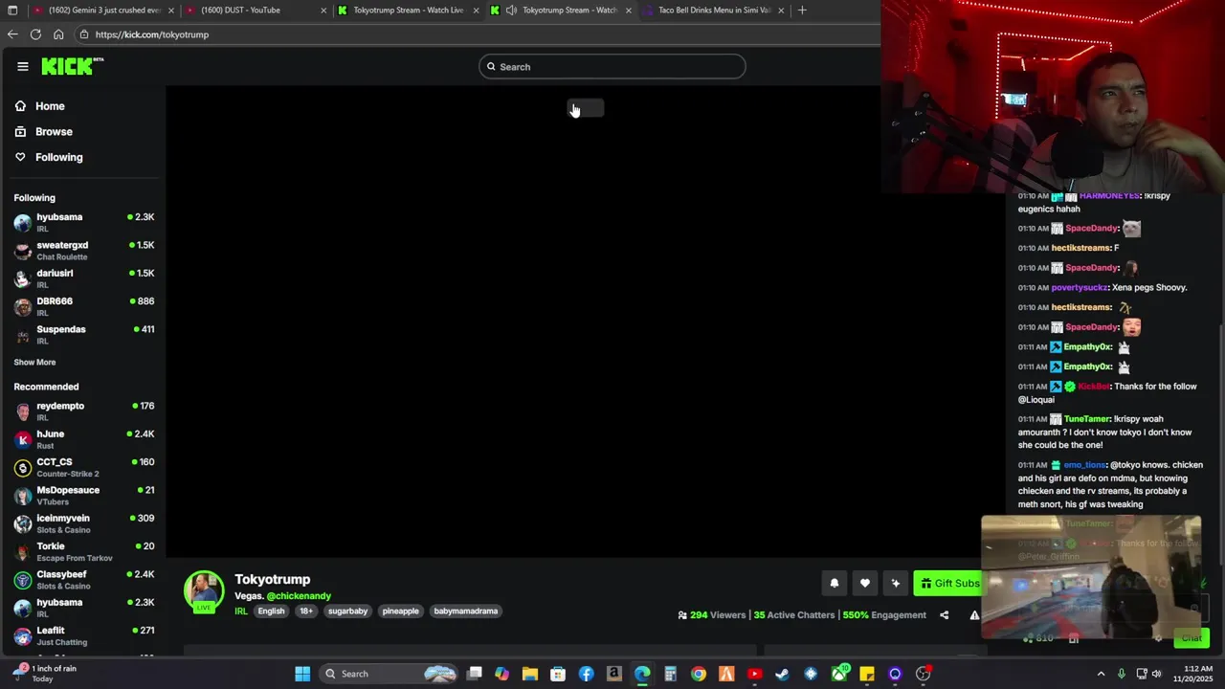
Task: Open Microsoft Edge from taskbar
Action: pos(642,674)
